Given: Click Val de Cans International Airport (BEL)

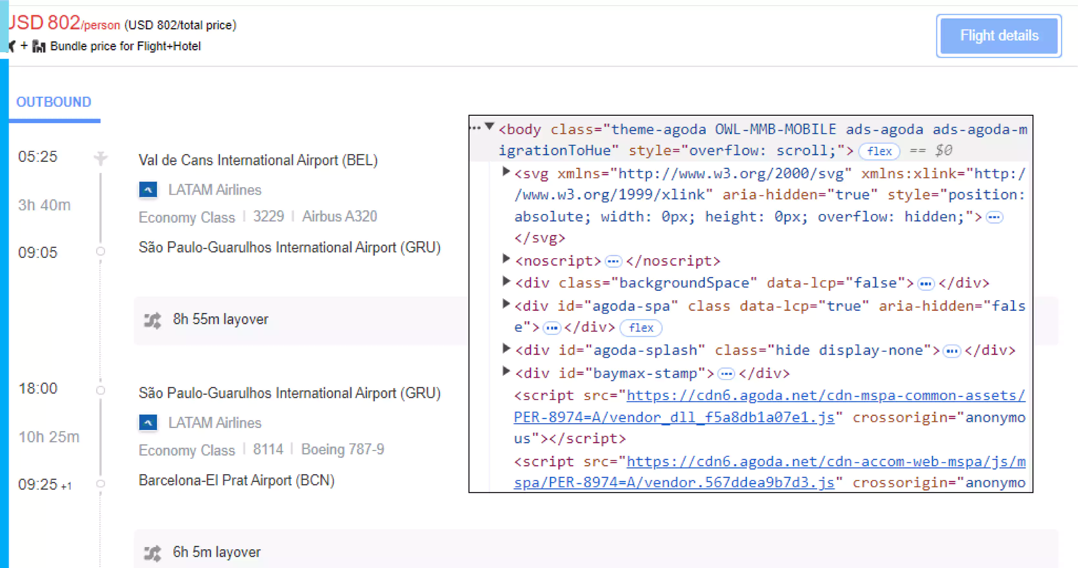Looking at the screenshot, I should [x=258, y=160].
